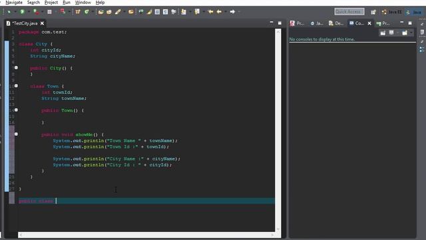Screen dimensions: 426x240
Task: Click the editor horizontal scrollbar
Action: point(146,235)
